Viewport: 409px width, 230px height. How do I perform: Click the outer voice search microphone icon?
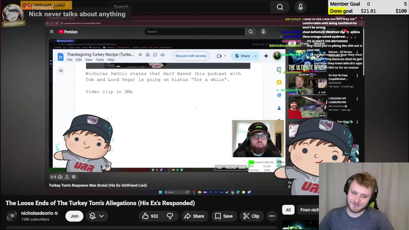(x=300, y=7)
